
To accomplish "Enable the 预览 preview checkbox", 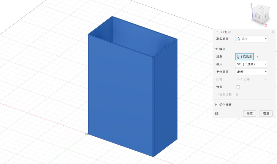I will coord(238,87).
